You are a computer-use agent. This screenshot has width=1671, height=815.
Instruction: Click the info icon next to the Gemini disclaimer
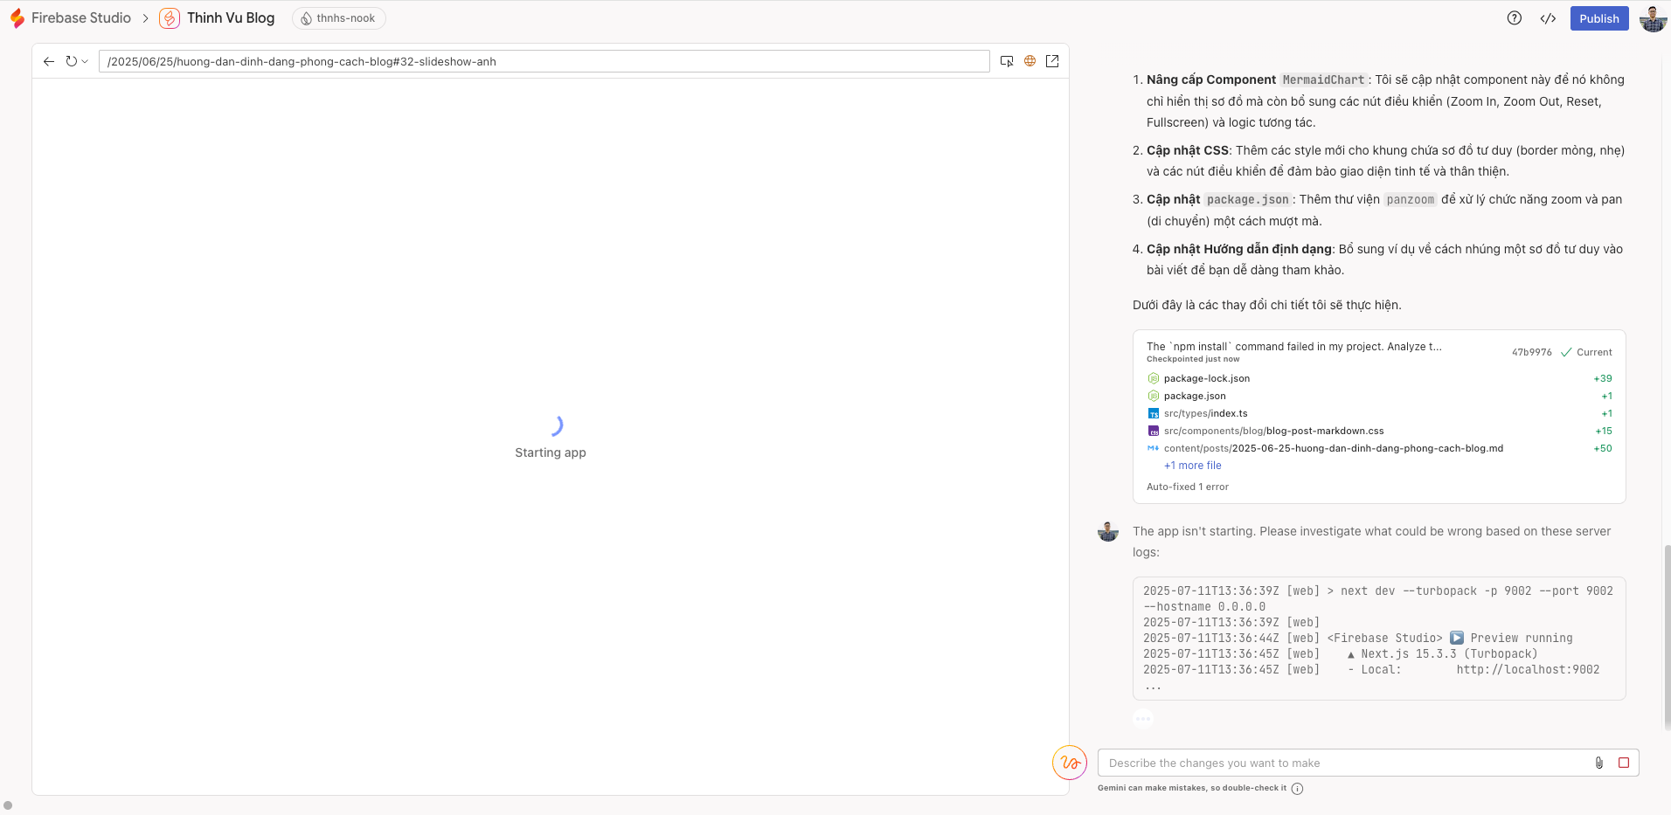1297,788
